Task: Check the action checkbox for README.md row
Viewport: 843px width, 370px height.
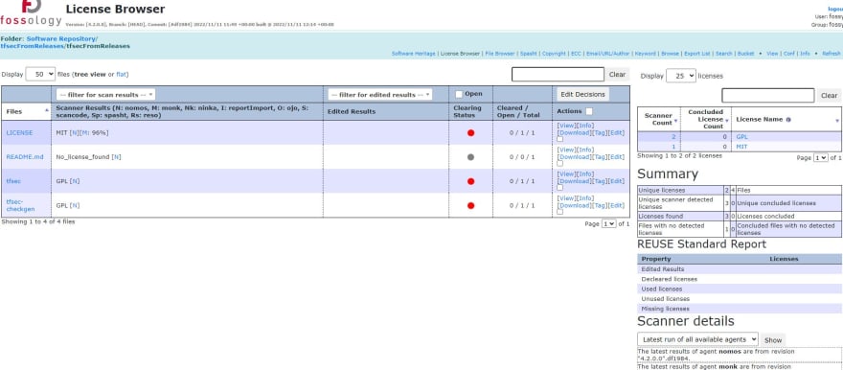Action: point(560,164)
